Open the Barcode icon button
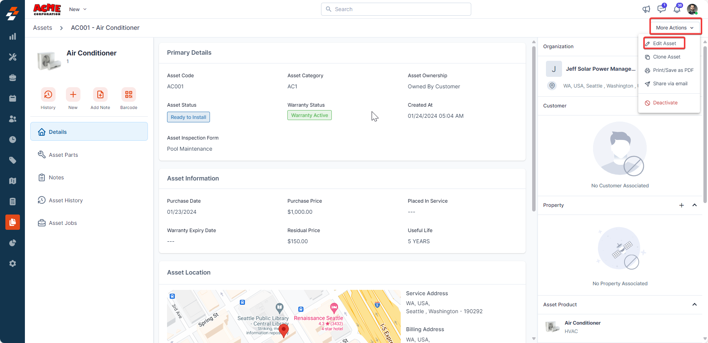Image resolution: width=708 pixels, height=343 pixels. pyautogui.click(x=129, y=94)
